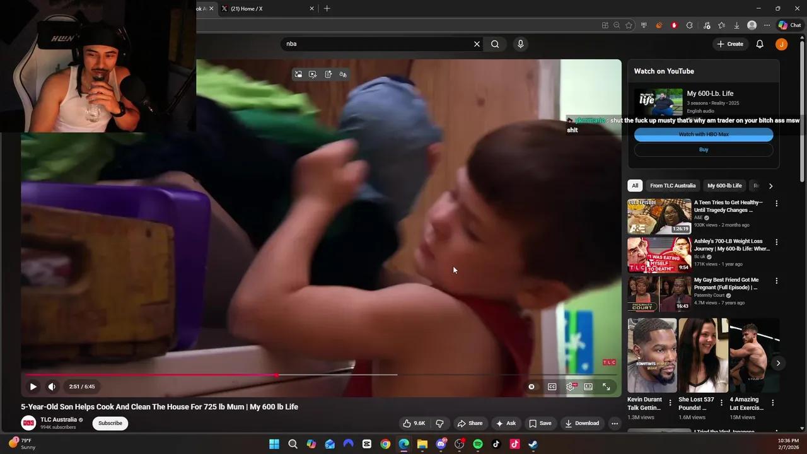
Task: Open the Edge browser profile avatar
Action: pyautogui.click(x=752, y=25)
